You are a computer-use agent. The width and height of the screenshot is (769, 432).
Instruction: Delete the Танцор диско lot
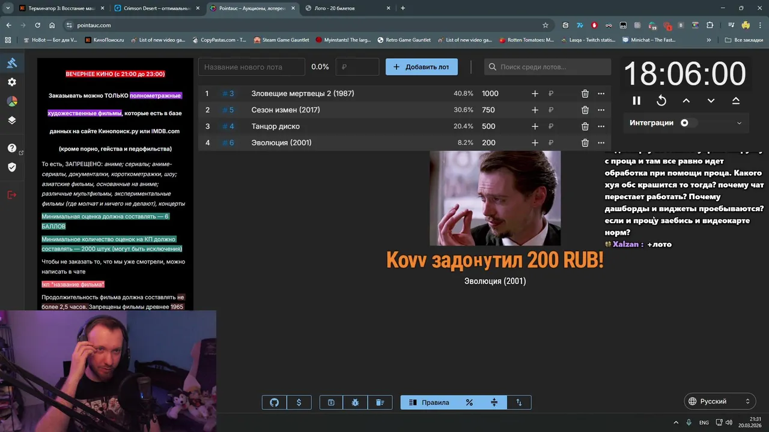click(x=585, y=126)
